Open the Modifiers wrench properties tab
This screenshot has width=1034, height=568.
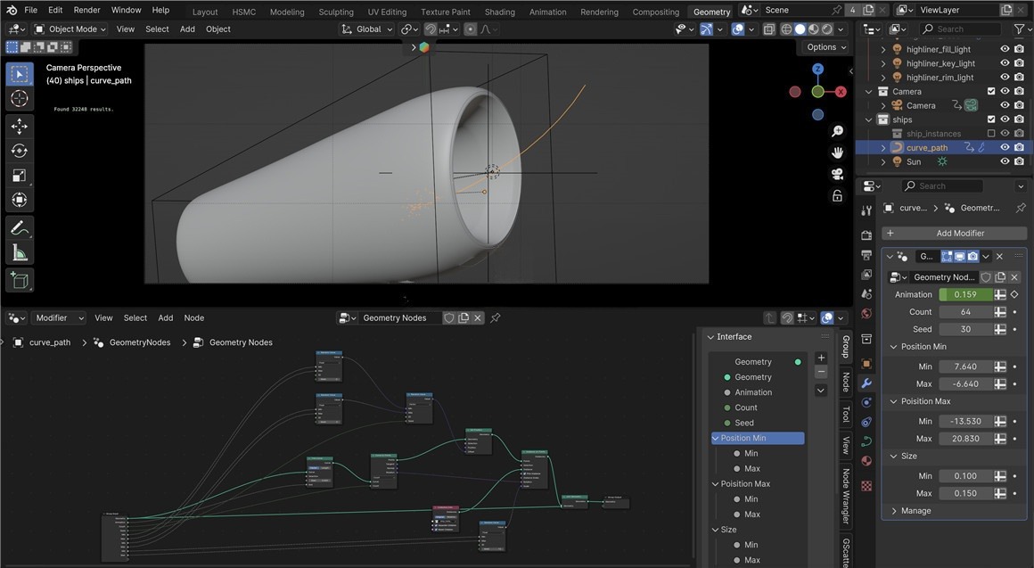click(866, 383)
